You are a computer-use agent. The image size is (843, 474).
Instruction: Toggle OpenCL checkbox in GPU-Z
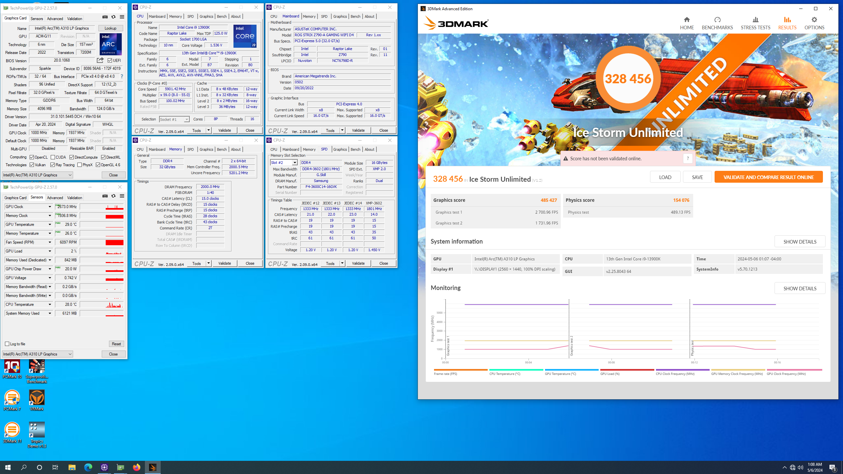pos(32,157)
